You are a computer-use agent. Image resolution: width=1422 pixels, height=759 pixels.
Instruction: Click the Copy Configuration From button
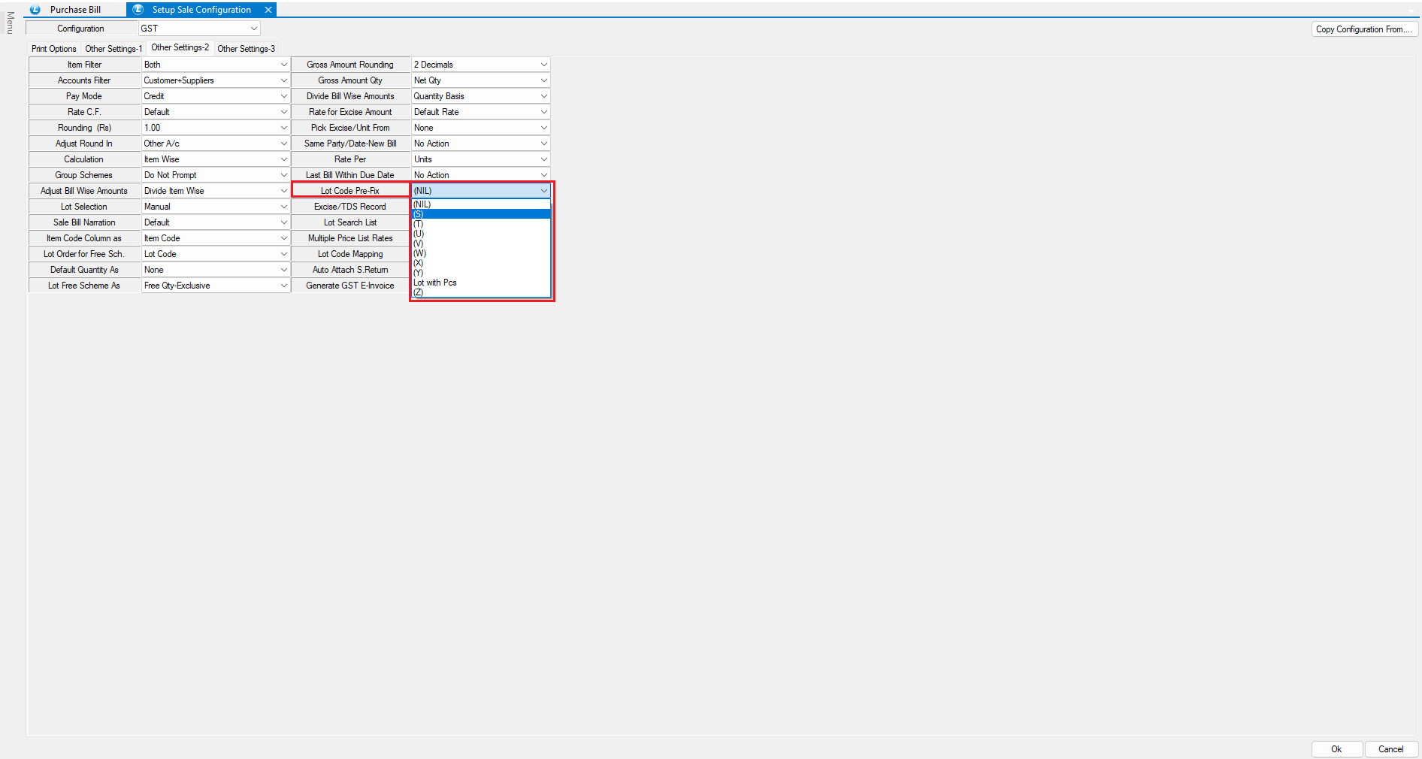coord(1363,29)
